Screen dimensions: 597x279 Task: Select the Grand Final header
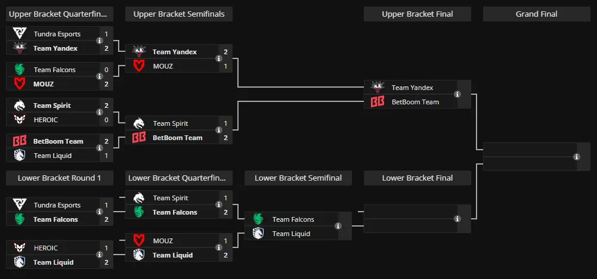[536, 14]
